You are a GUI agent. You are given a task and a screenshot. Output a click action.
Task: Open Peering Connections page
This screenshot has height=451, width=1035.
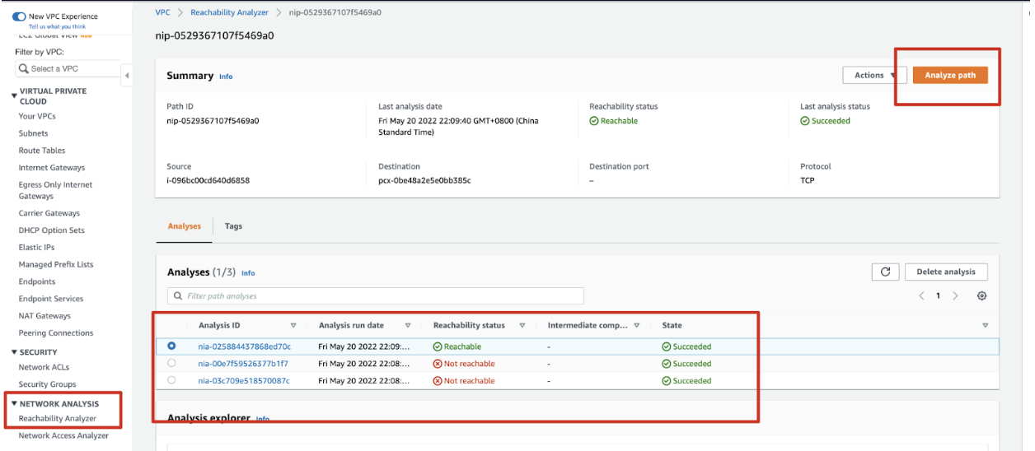point(56,333)
